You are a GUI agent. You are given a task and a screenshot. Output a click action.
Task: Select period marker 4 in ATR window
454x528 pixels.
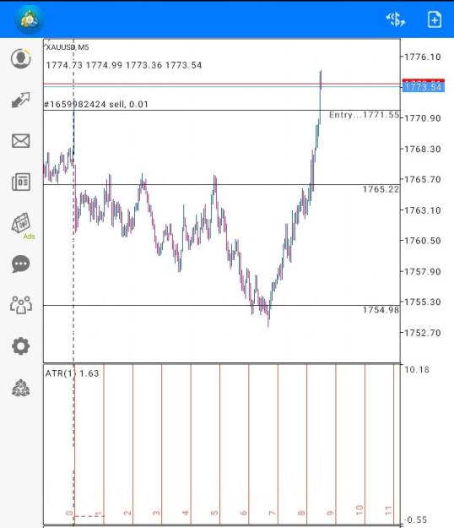[186, 513]
